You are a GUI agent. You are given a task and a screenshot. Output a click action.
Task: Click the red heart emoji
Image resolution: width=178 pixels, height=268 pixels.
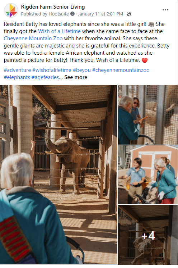(145, 60)
